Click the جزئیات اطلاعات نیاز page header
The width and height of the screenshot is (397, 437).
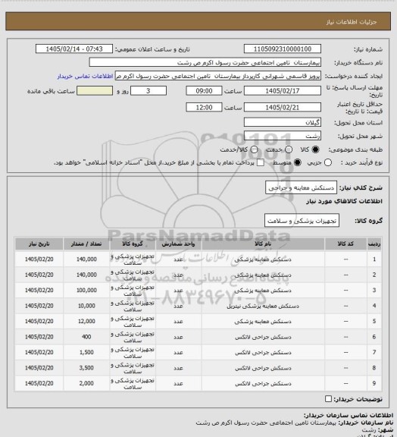click(x=352, y=22)
